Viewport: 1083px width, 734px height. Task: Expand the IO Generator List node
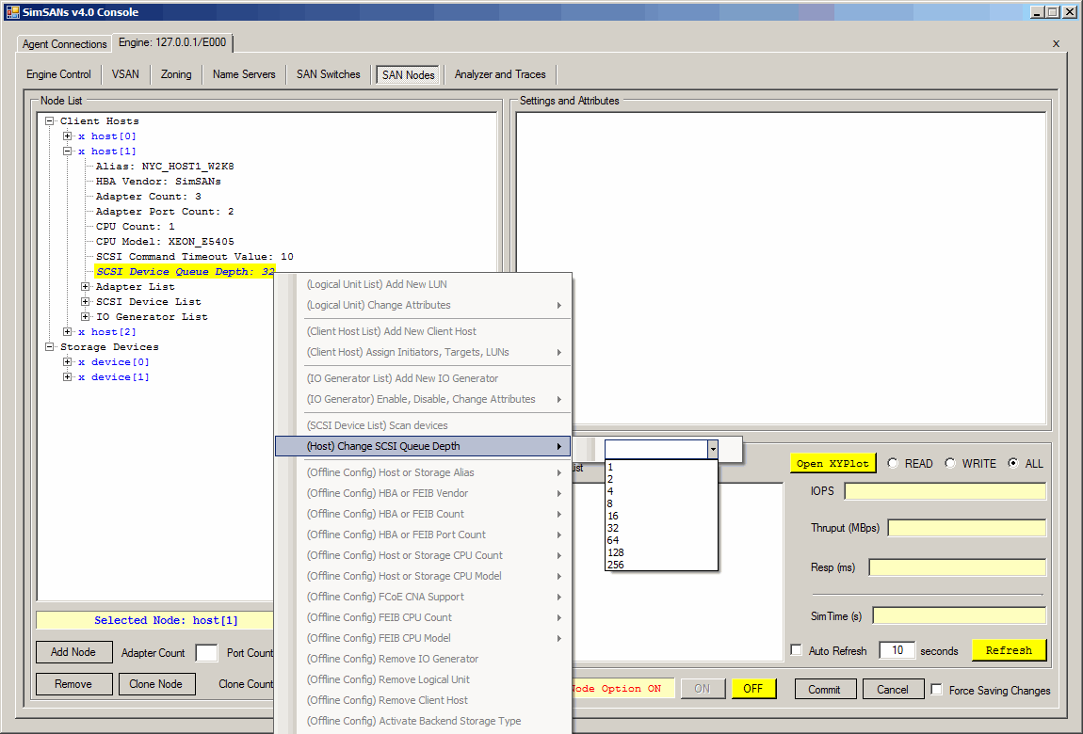pyautogui.click(x=86, y=317)
